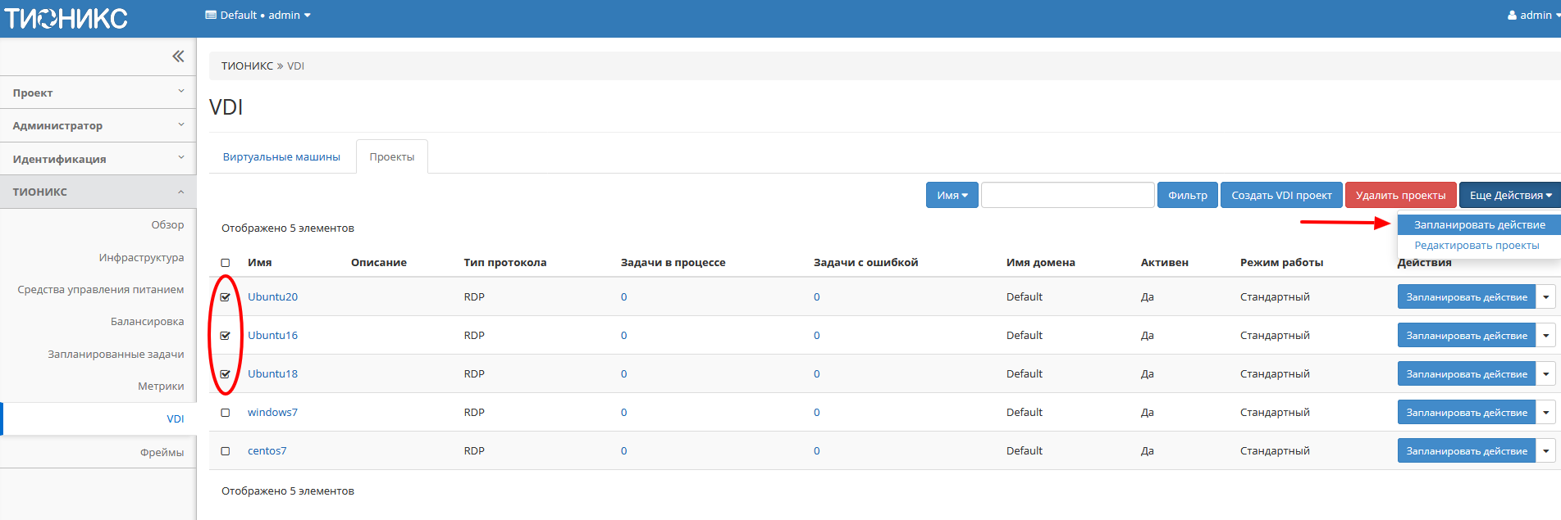
Task: Open the Default • admin project selector
Action: (x=258, y=15)
